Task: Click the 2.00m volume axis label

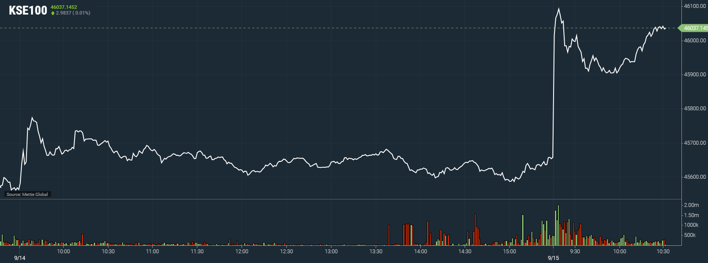Action: tap(691, 205)
